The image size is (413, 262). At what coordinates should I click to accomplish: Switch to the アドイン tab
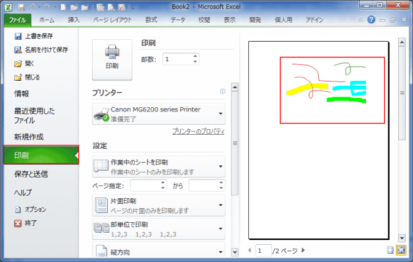pyautogui.click(x=315, y=20)
